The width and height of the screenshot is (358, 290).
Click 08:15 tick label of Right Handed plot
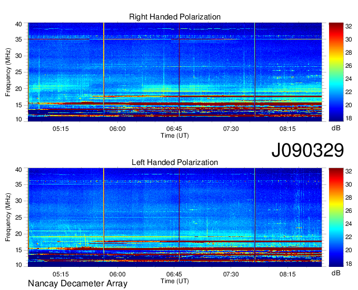tap(287, 129)
